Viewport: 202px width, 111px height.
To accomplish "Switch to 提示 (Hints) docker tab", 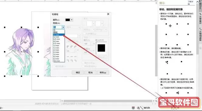I will point(200,5).
